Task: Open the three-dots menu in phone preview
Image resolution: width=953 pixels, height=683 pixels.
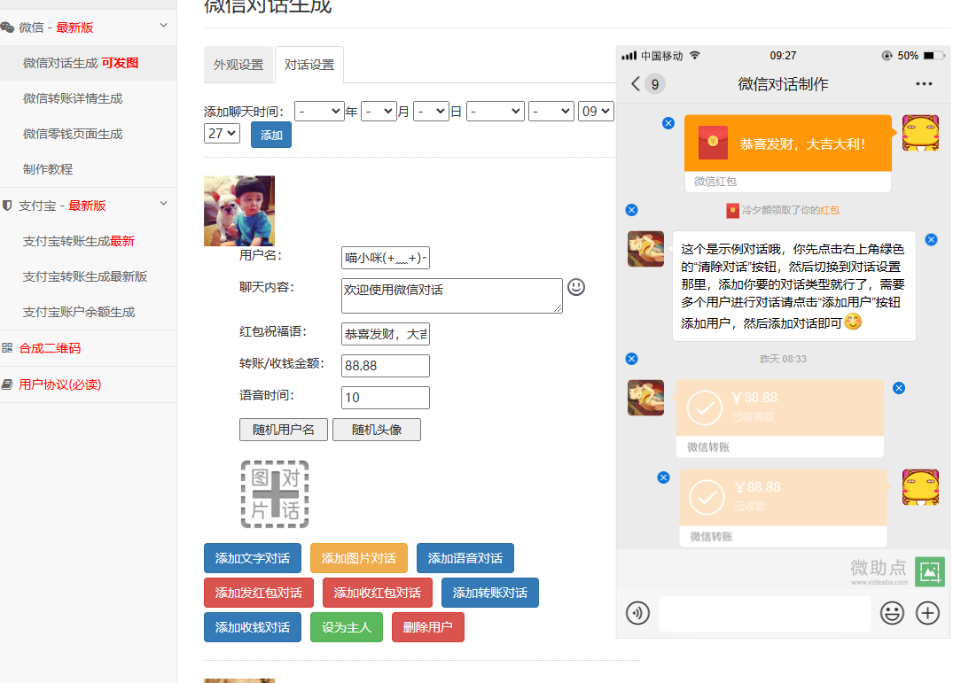Action: 924,84
